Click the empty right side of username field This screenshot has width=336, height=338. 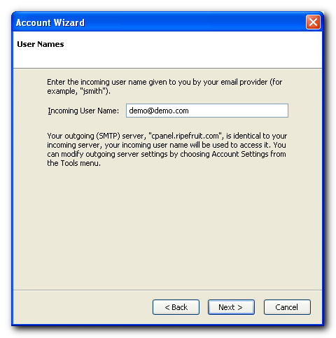pos(238,111)
